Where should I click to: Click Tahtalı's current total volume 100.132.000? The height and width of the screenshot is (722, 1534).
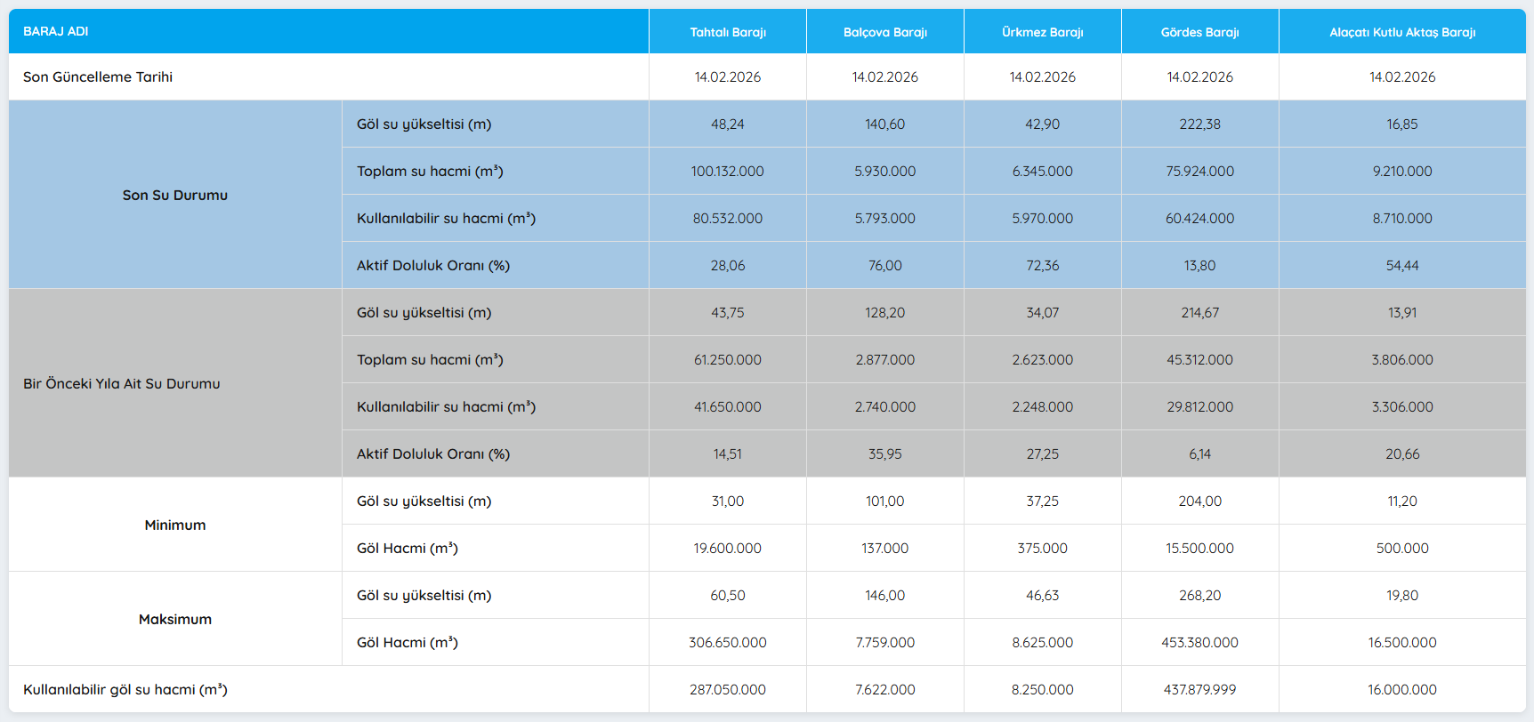727,171
